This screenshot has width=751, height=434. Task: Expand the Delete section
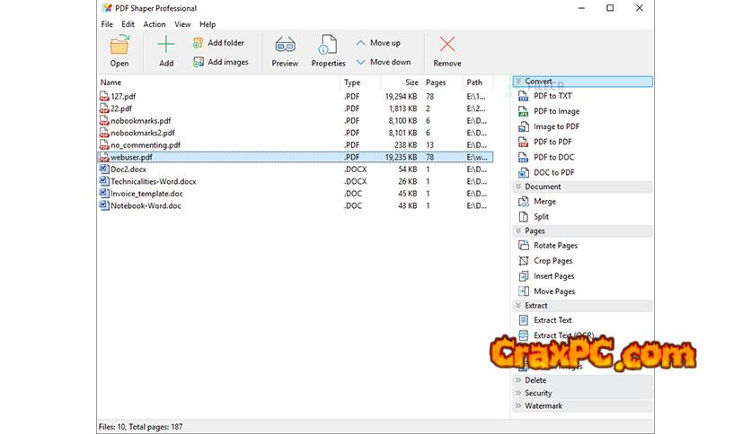[x=535, y=380]
